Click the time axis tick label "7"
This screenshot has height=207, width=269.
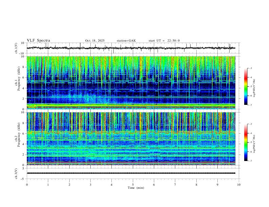(x=175, y=185)
